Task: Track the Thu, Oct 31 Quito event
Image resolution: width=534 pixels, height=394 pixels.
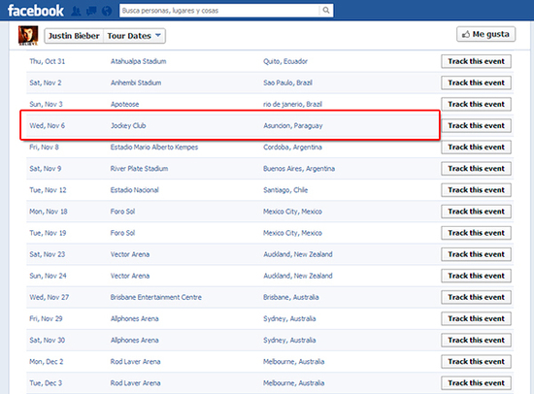Action: [x=476, y=61]
